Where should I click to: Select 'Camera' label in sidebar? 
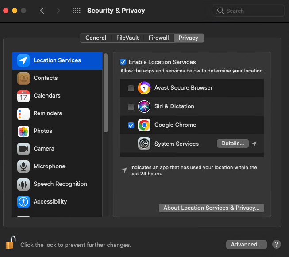point(44,149)
